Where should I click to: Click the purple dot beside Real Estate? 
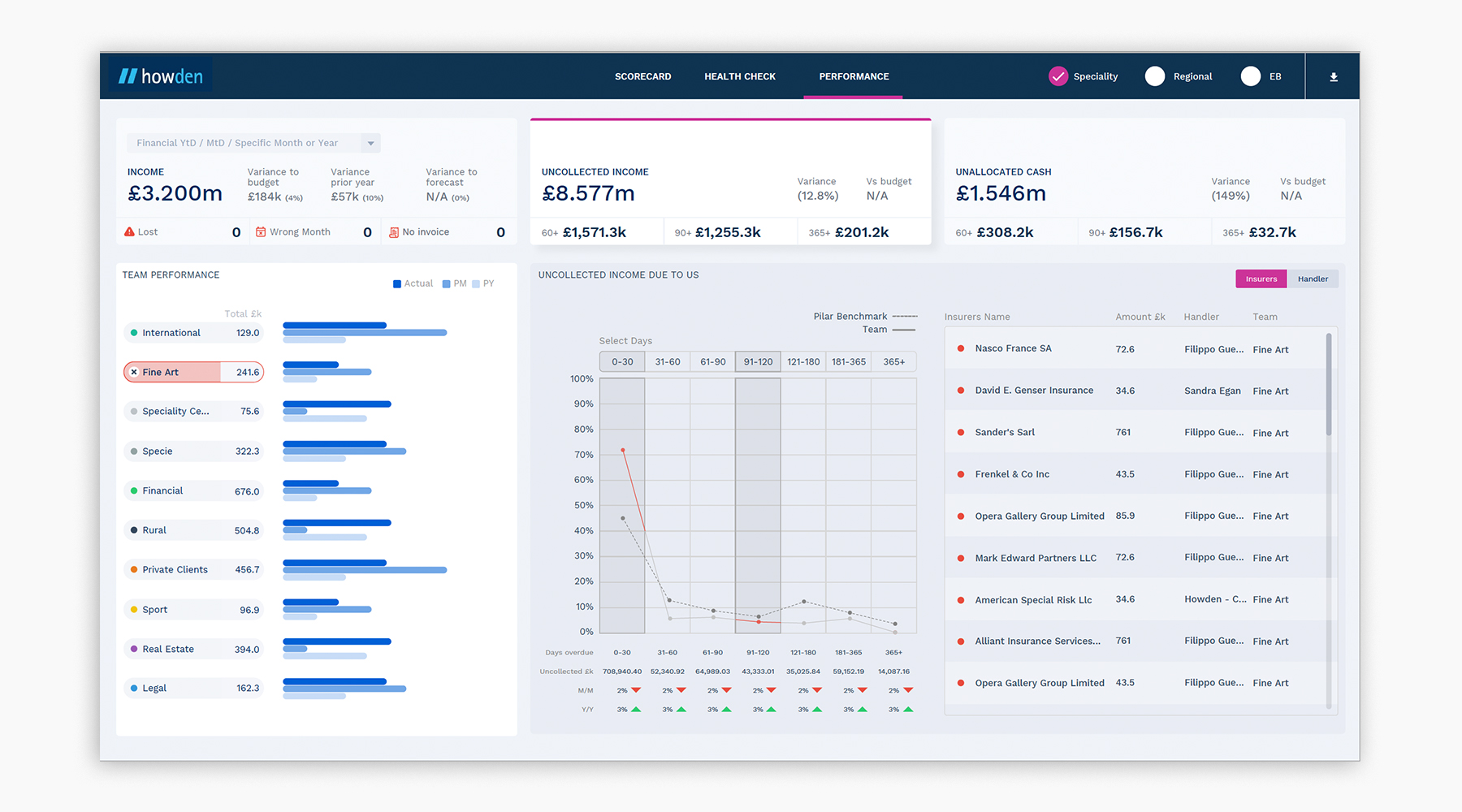[x=134, y=649]
